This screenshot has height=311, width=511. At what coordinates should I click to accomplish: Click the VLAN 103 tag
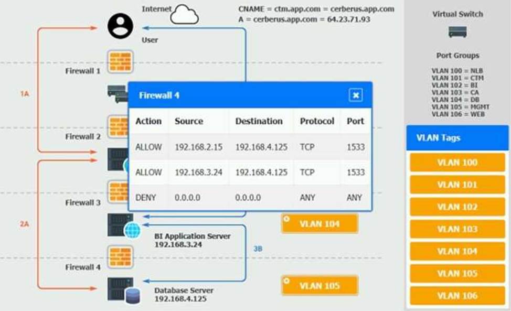pos(457,229)
